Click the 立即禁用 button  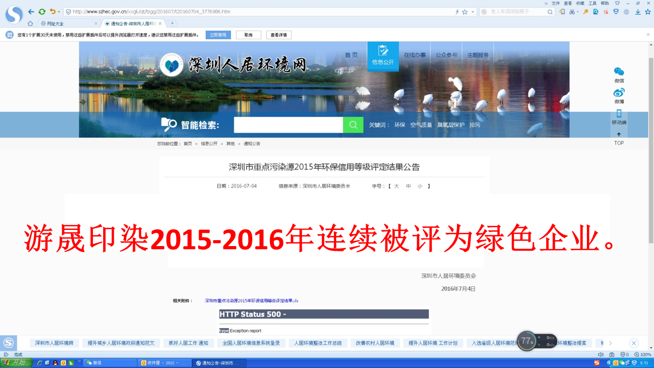[x=218, y=35]
